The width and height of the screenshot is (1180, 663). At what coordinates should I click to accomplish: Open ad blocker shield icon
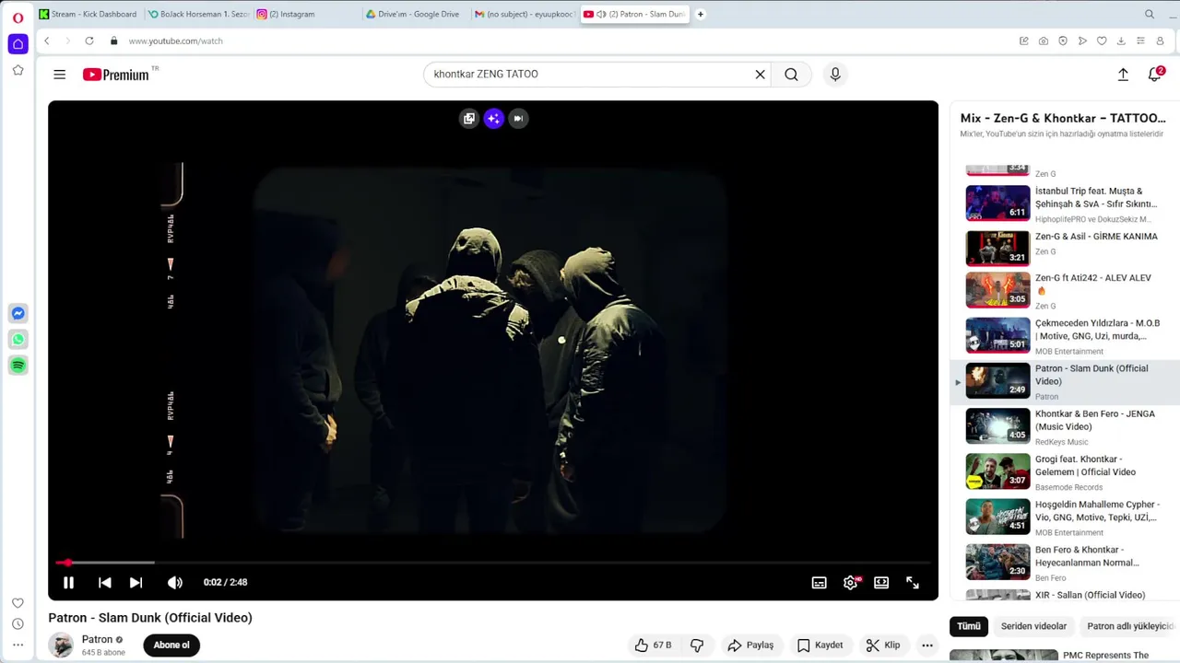pyautogui.click(x=1063, y=41)
